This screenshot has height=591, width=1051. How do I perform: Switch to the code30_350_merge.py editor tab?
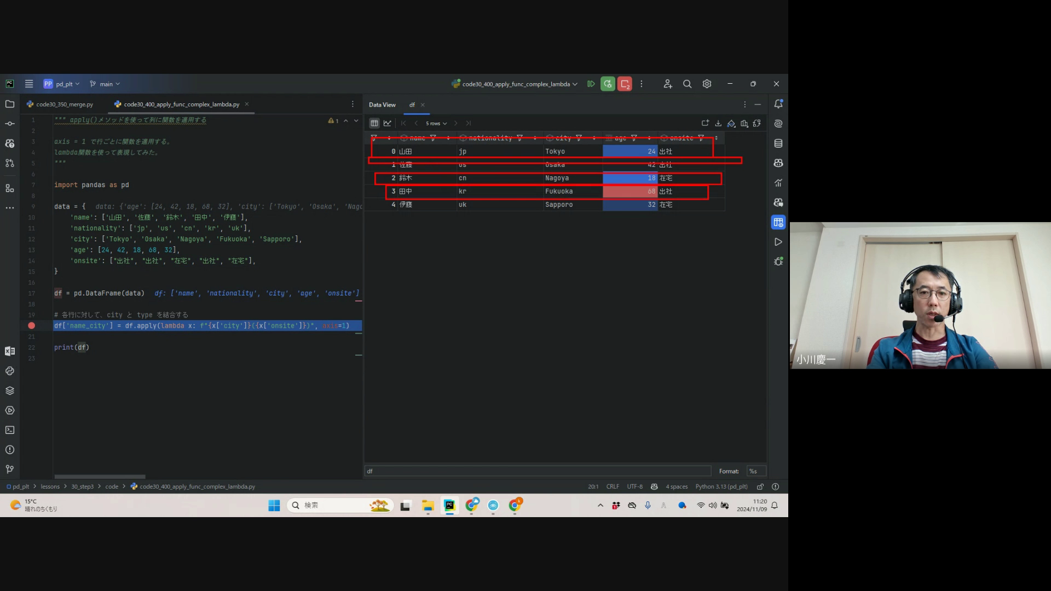click(64, 104)
